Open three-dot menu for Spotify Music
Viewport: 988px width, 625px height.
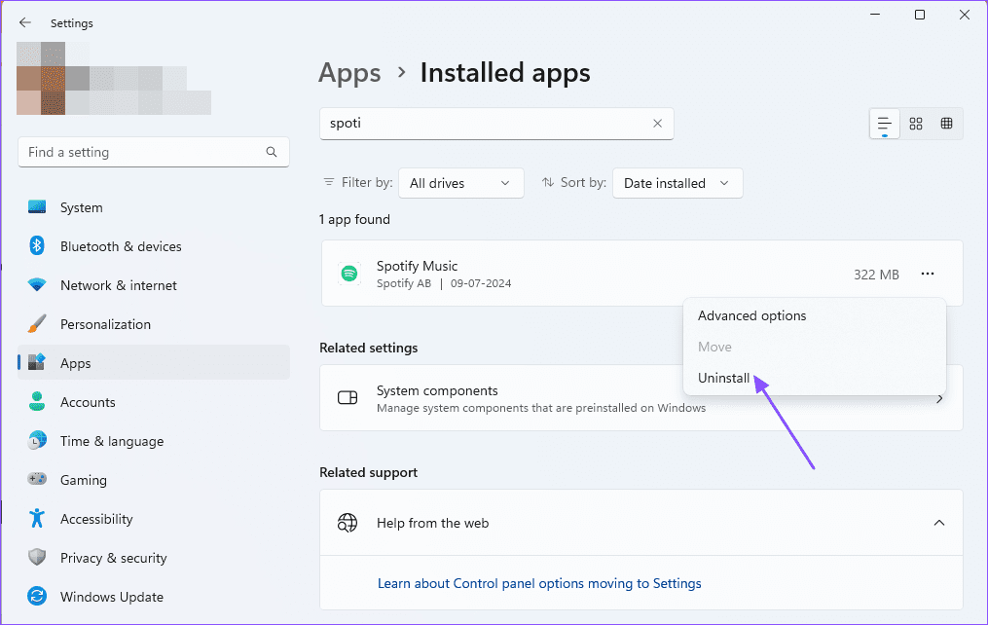click(x=928, y=274)
